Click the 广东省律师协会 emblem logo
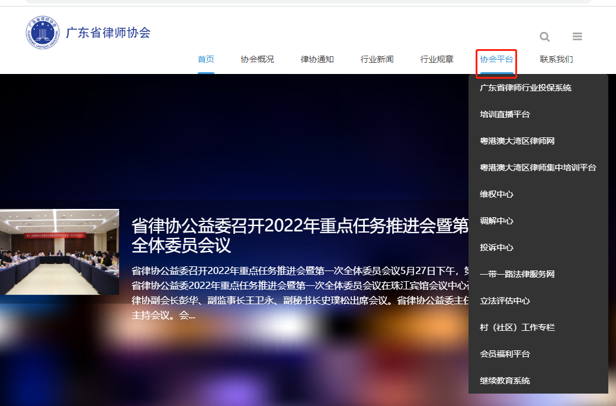Screen dimensions: 616x406 pyautogui.click(x=43, y=33)
